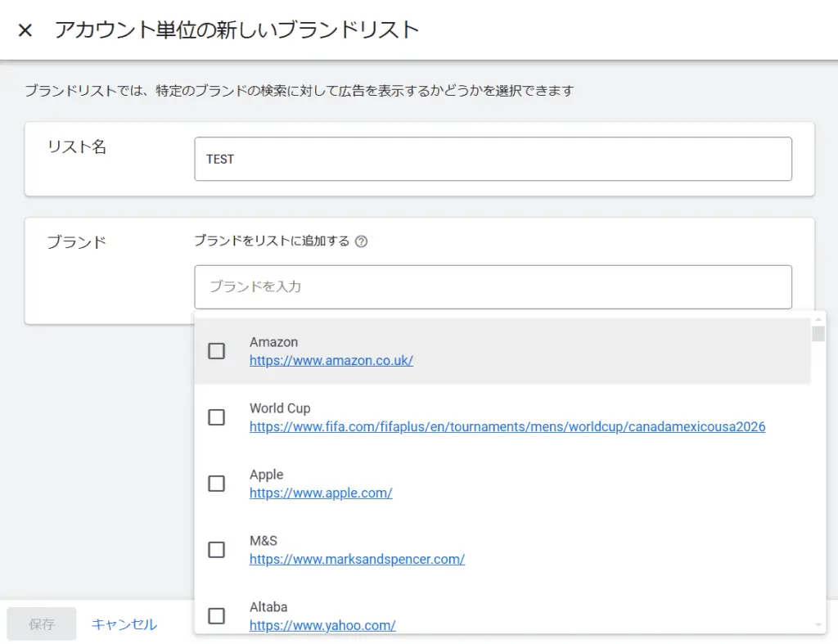Click the scroll up arrow in brand list
Image resolution: width=838 pixels, height=644 pixels.
pos(818,319)
